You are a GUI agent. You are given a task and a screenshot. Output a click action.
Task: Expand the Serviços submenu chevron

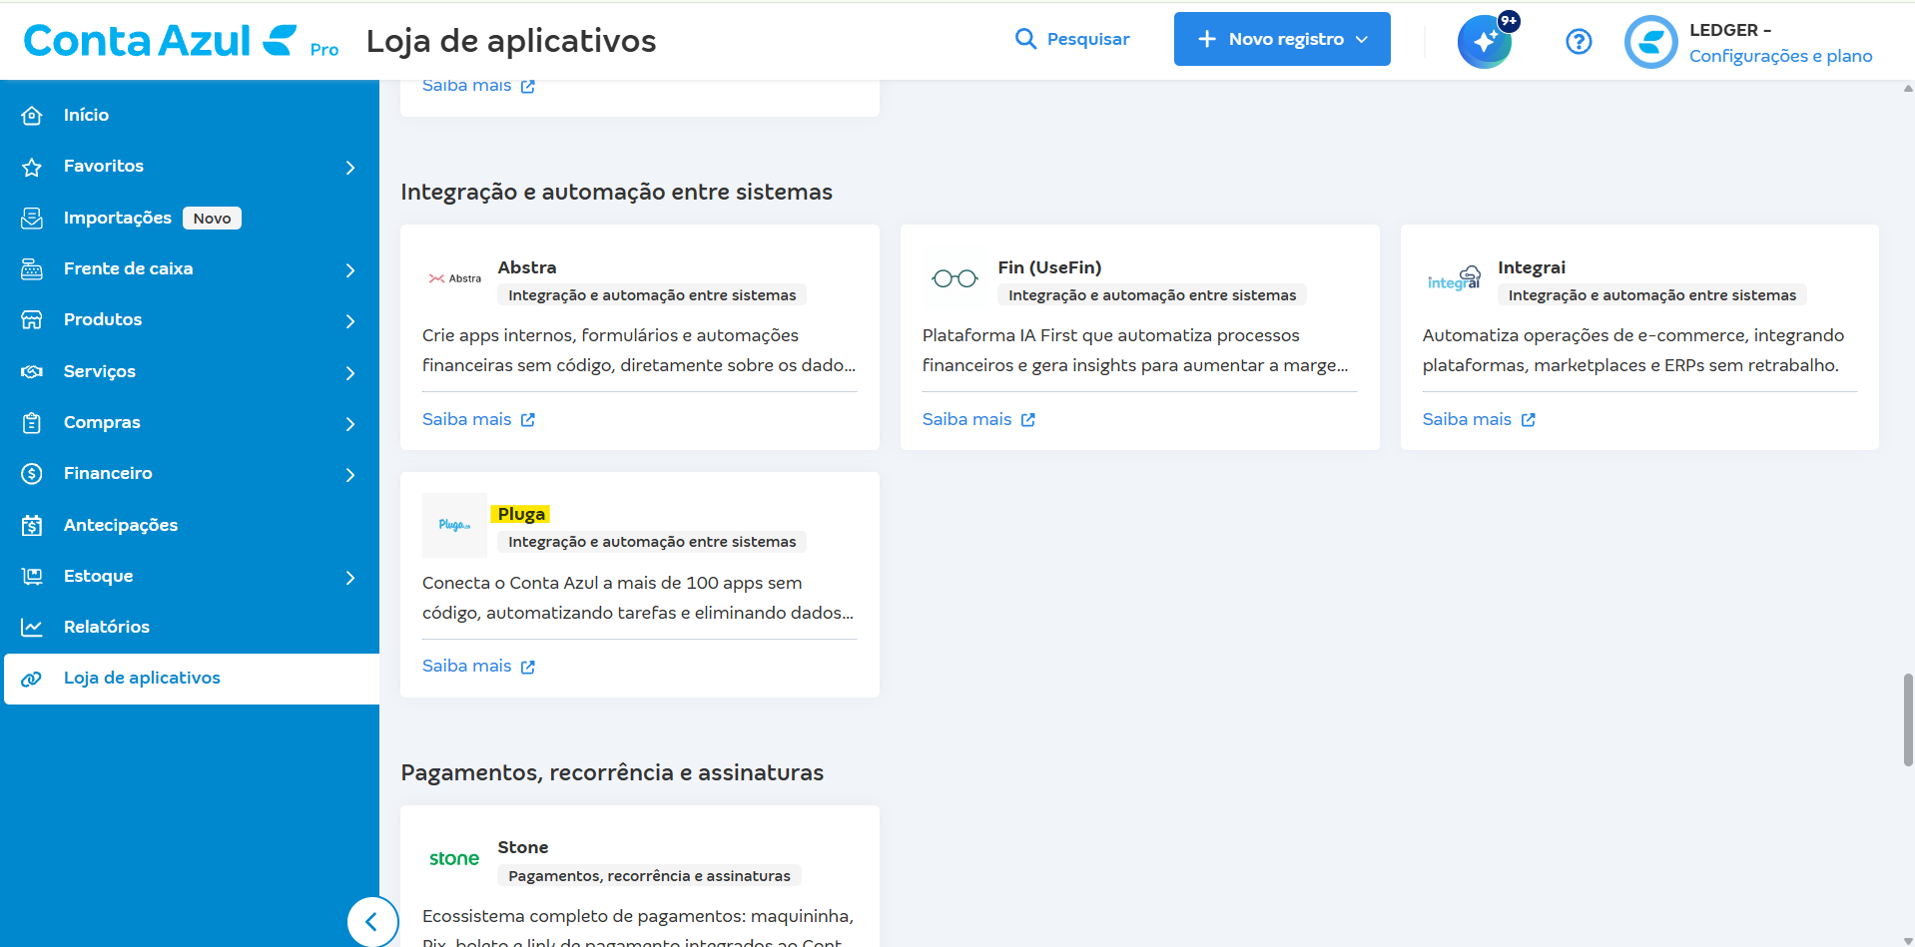point(350,373)
